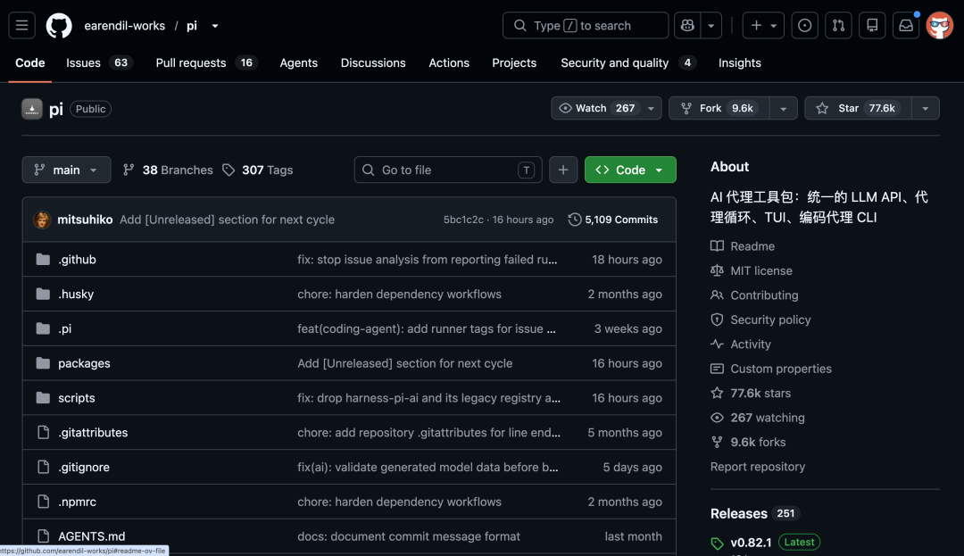This screenshot has width=964, height=556.
Task: Click the .github folder icon
Action: tap(43, 260)
